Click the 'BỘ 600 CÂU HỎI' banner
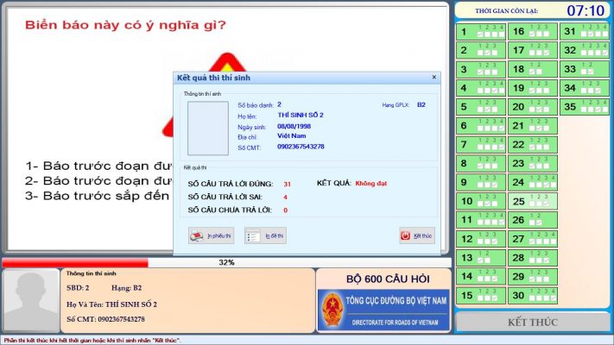This screenshot has height=345, width=614. (x=384, y=279)
